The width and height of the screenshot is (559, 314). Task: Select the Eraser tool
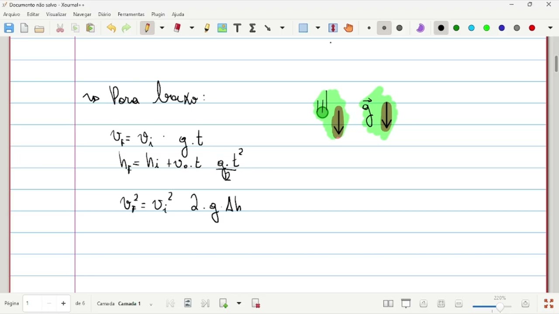click(x=177, y=28)
